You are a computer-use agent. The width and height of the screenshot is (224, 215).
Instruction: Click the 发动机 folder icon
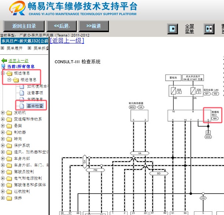(x=9, y=113)
